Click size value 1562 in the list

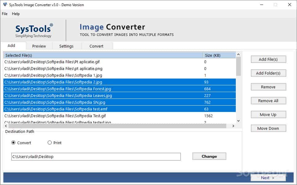pos(208,116)
